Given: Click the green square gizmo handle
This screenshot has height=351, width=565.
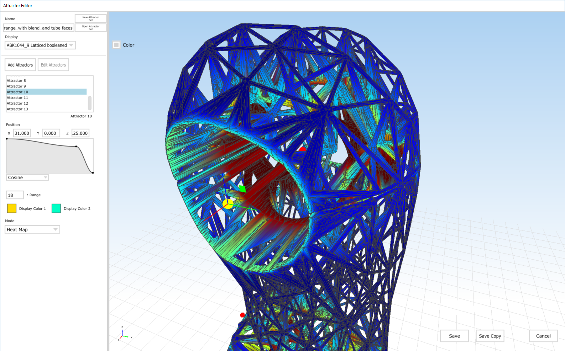Looking at the screenshot, I should 242,188.
